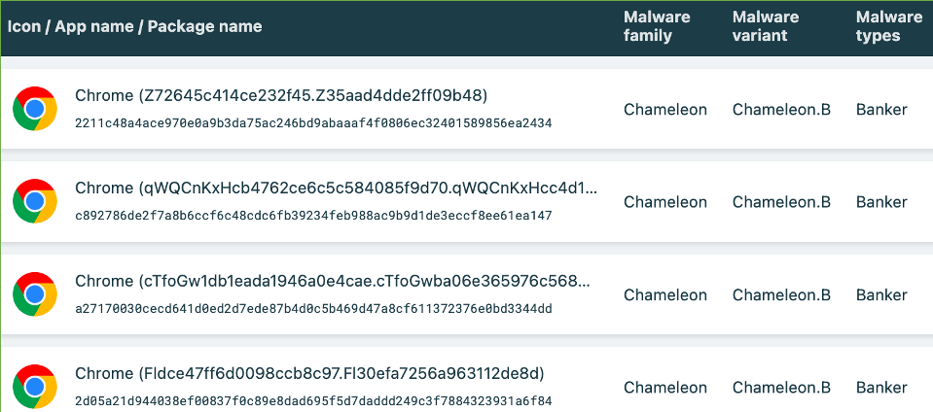Click Chrome icon in the qWQCnKxHcb4762ce6c5c row
This screenshot has width=933, height=412.
pyautogui.click(x=34, y=202)
